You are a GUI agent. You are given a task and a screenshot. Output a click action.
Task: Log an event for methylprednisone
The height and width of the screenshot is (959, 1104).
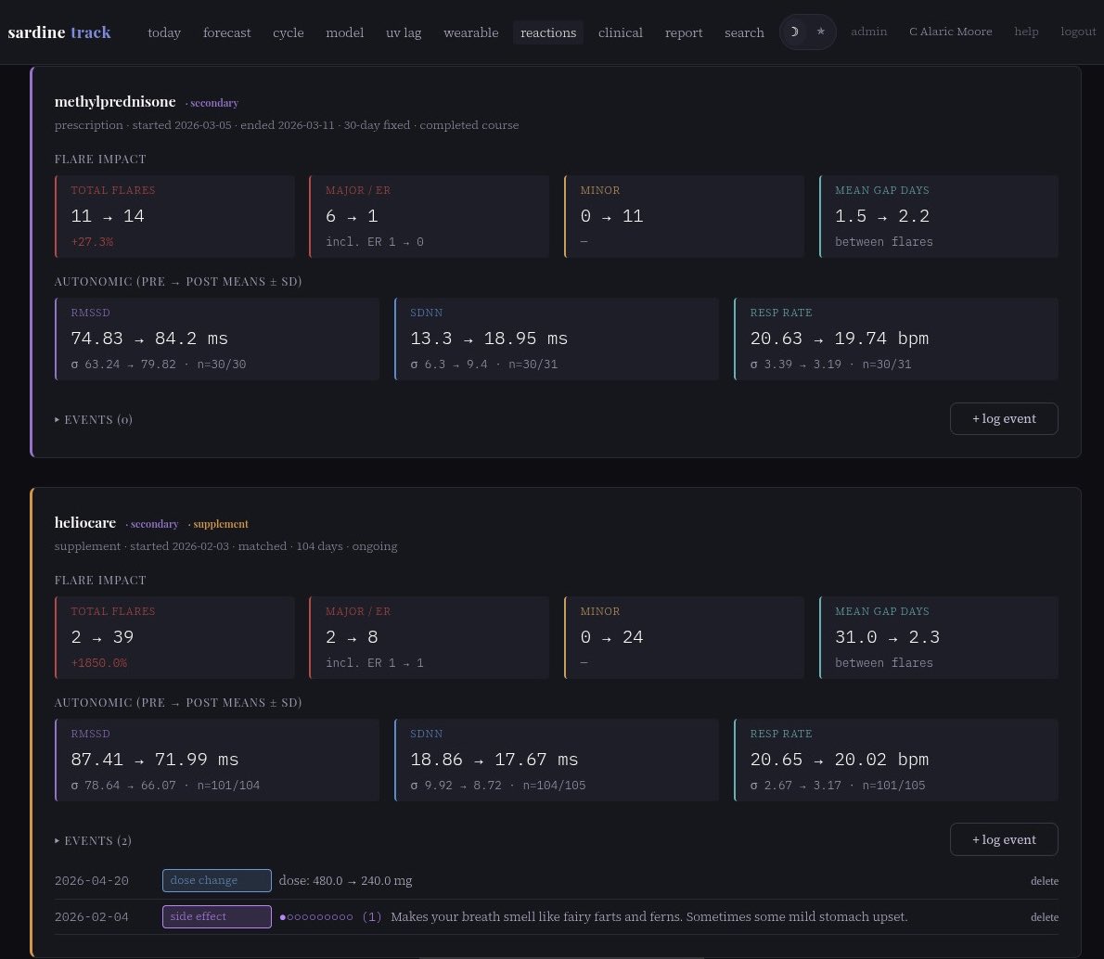point(1003,419)
